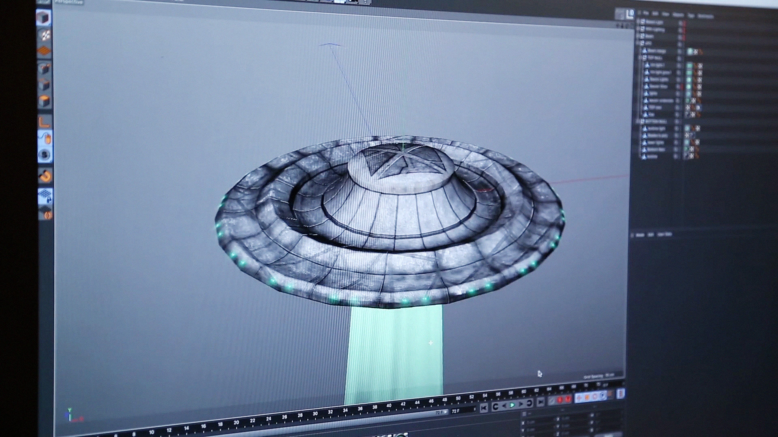Play the animation forwards
This screenshot has width=778, height=437.
coord(513,405)
